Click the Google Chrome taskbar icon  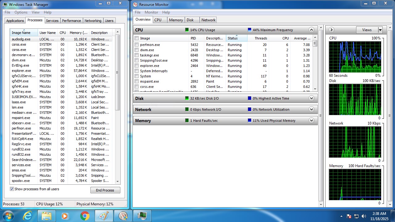click(85, 216)
